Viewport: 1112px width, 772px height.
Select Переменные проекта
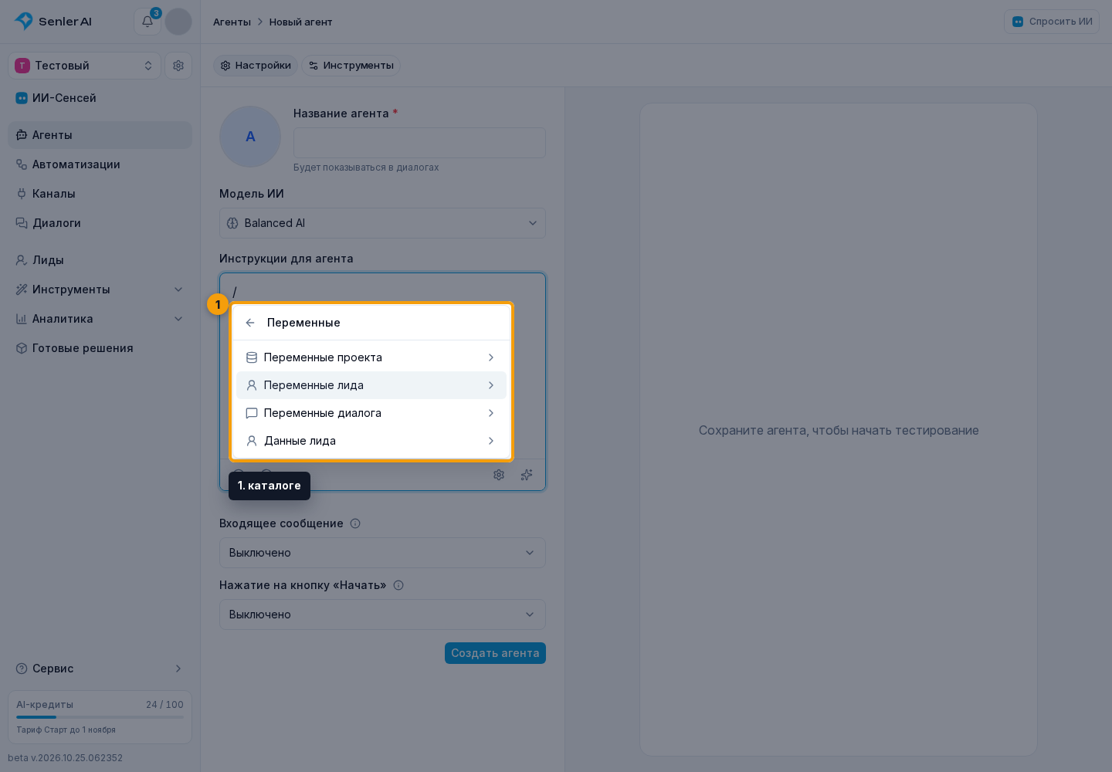click(x=371, y=357)
